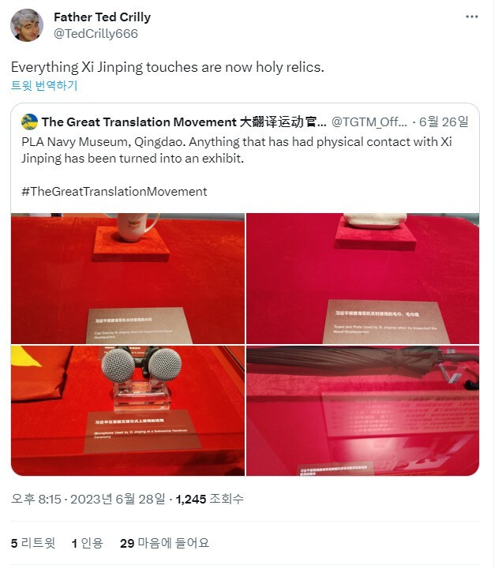
Task: Open the quoted tweet's body text
Action: [237, 150]
